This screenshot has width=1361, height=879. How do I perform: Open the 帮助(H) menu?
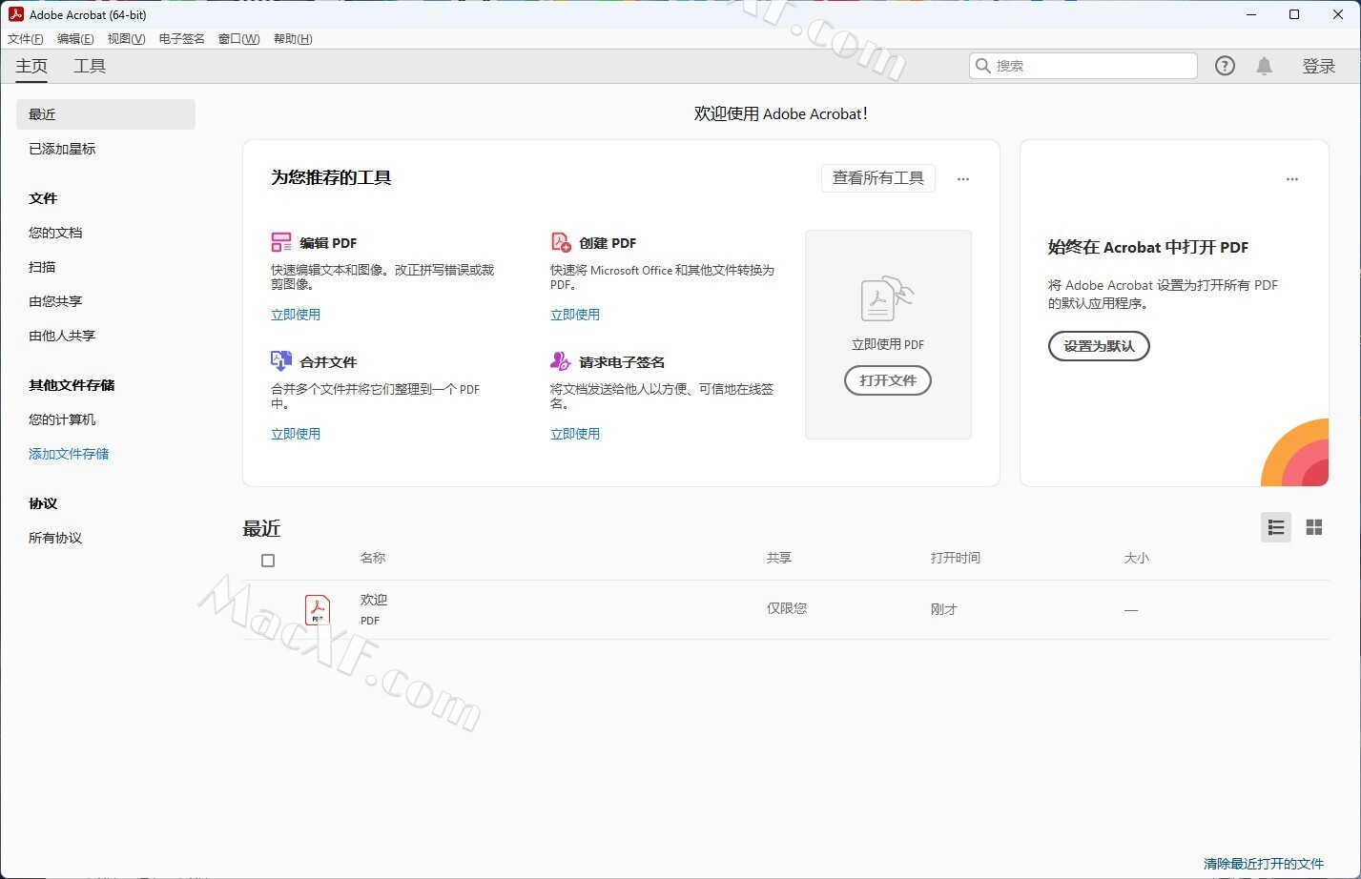(x=293, y=39)
